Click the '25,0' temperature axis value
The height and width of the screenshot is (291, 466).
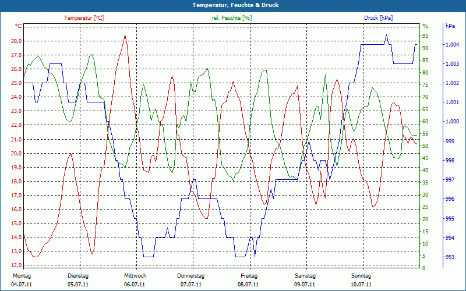click(16, 83)
